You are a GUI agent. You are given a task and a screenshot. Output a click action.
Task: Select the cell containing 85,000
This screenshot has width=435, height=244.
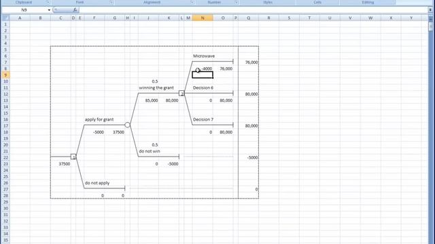[152, 100]
